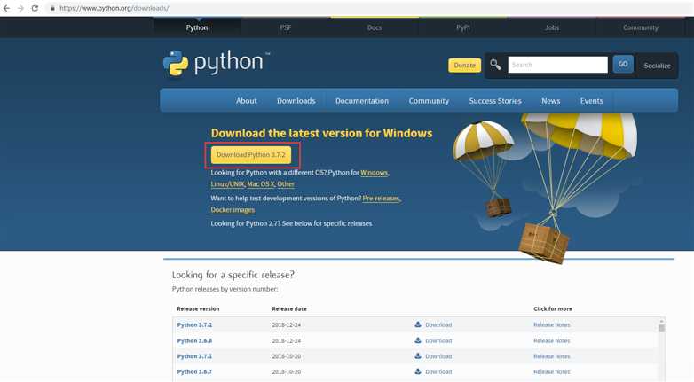Click the browser forward arrow
This screenshot has width=694, height=382.
click(20, 8)
